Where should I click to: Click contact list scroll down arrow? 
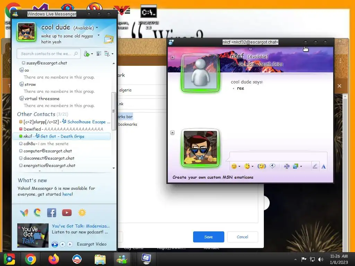(x=114, y=168)
